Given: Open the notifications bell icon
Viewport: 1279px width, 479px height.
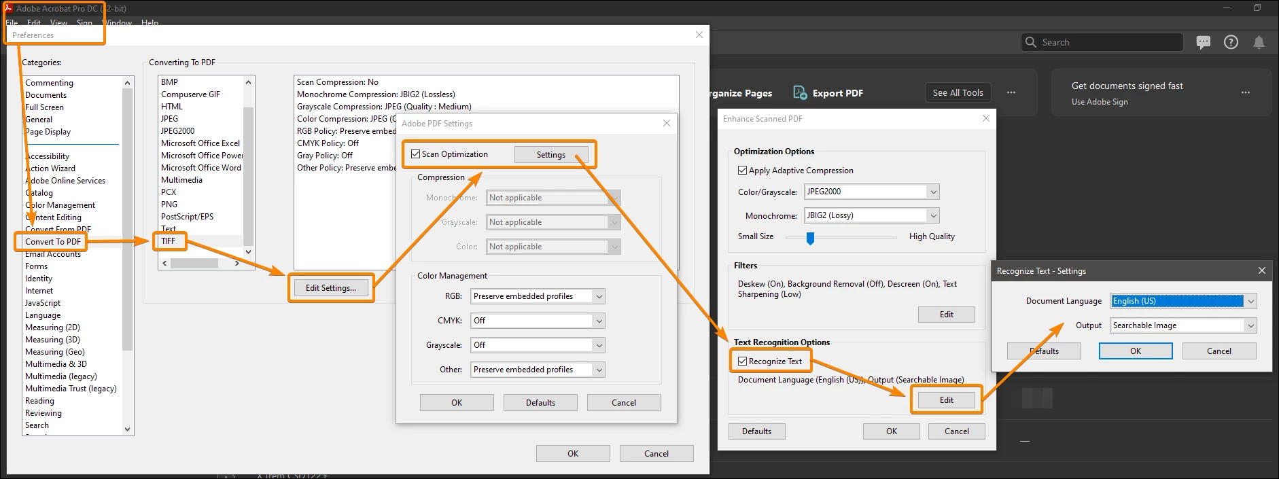Looking at the screenshot, I should point(1259,42).
